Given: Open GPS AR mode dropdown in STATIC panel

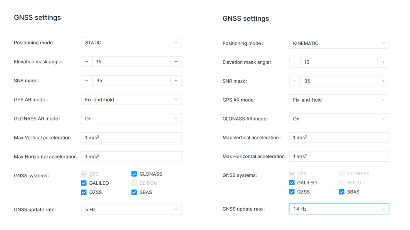Looking at the screenshot, I should 131,100.
